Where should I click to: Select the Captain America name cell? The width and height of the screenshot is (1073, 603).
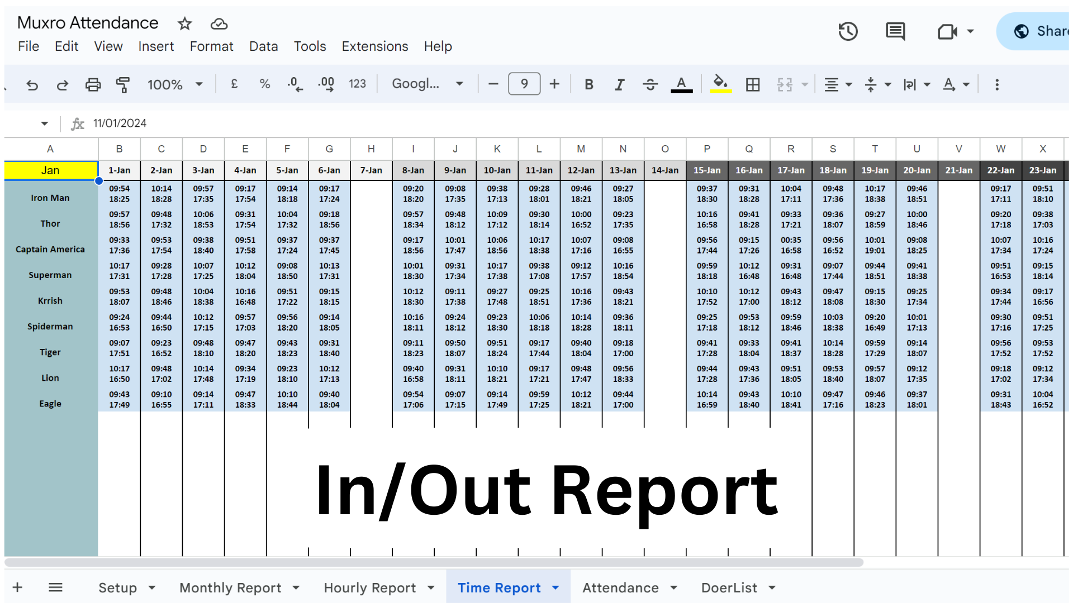(50, 249)
